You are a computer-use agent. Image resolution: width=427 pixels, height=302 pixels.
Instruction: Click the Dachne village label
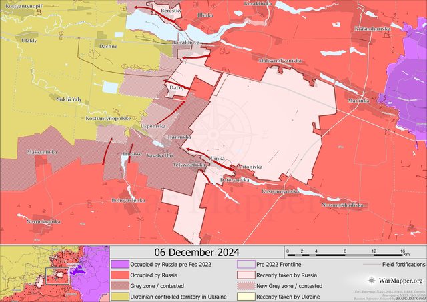[x=108, y=46]
